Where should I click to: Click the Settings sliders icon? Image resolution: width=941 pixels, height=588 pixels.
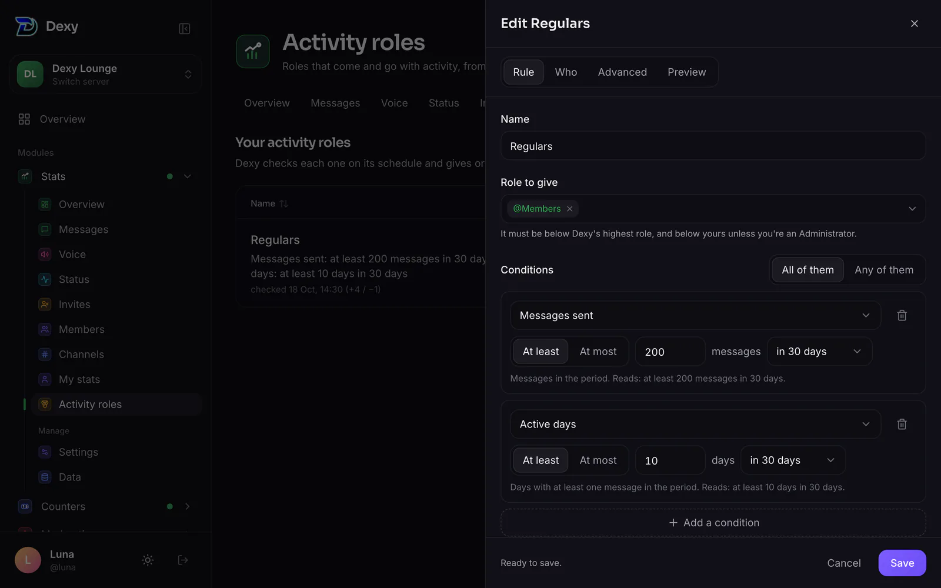[x=45, y=452]
